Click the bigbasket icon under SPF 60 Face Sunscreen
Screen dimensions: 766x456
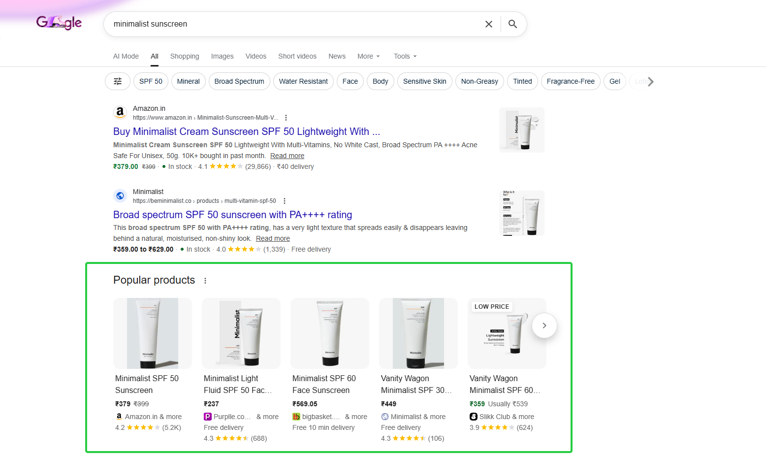click(x=296, y=416)
